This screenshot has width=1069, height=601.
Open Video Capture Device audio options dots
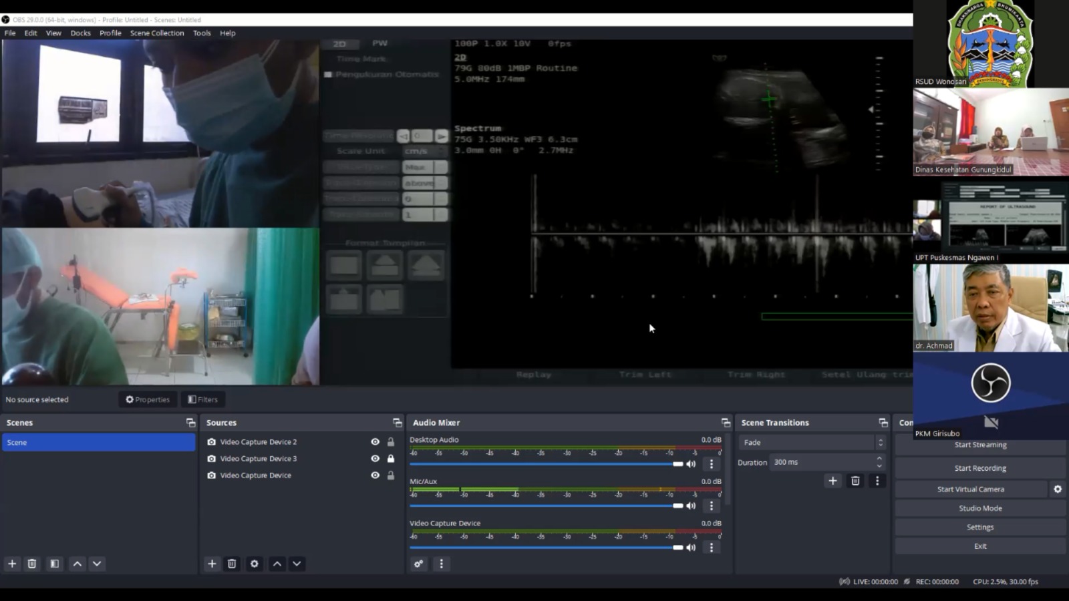tap(712, 548)
